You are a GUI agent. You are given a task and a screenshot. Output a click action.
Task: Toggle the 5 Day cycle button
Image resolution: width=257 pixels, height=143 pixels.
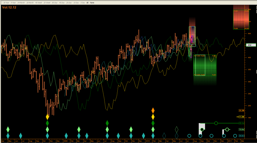[83, 3]
